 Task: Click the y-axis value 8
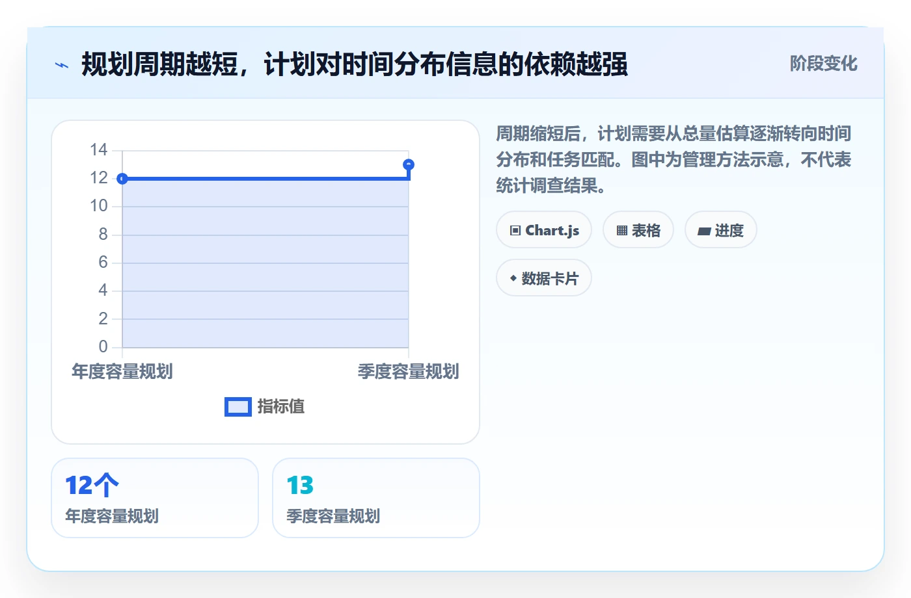pos(103,234)
